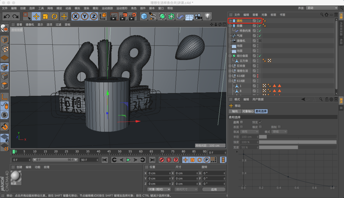
Task: Activate the Scale tool
Action: (x=45, y=16)
